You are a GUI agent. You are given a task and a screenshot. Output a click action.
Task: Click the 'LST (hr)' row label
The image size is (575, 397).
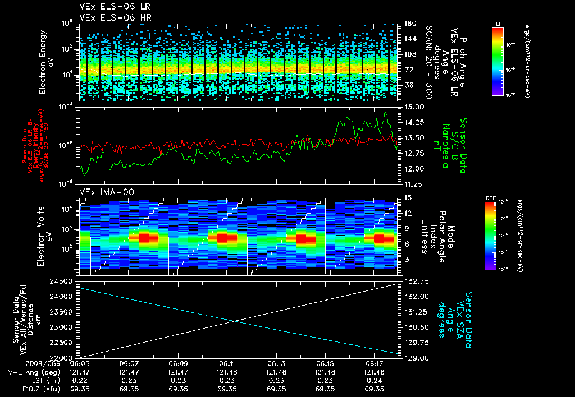45,381
